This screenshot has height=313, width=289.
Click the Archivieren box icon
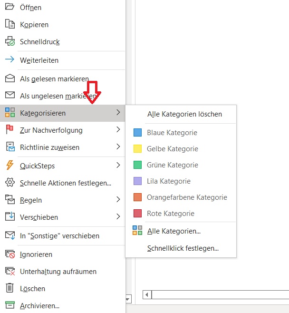pyautogui.click(x=10, y=305)
